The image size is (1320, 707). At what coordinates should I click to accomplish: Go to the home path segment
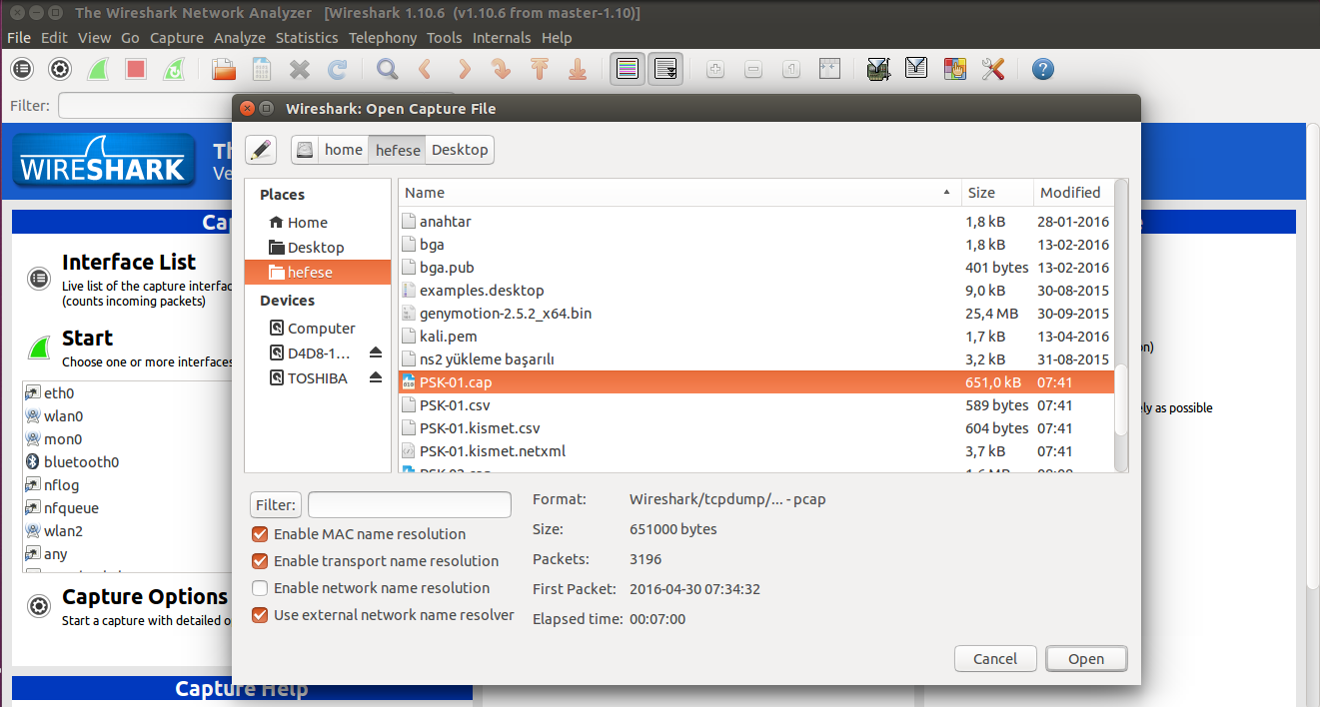[x=344, y=150]
